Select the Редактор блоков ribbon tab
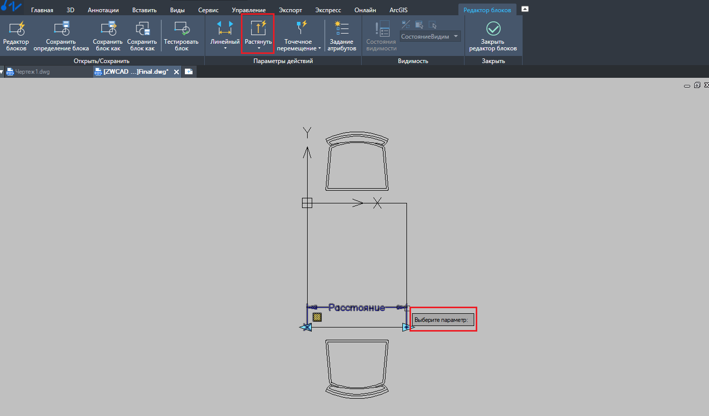Image resolution: width=709 pixels, height=416 pixels. (487, 10)
